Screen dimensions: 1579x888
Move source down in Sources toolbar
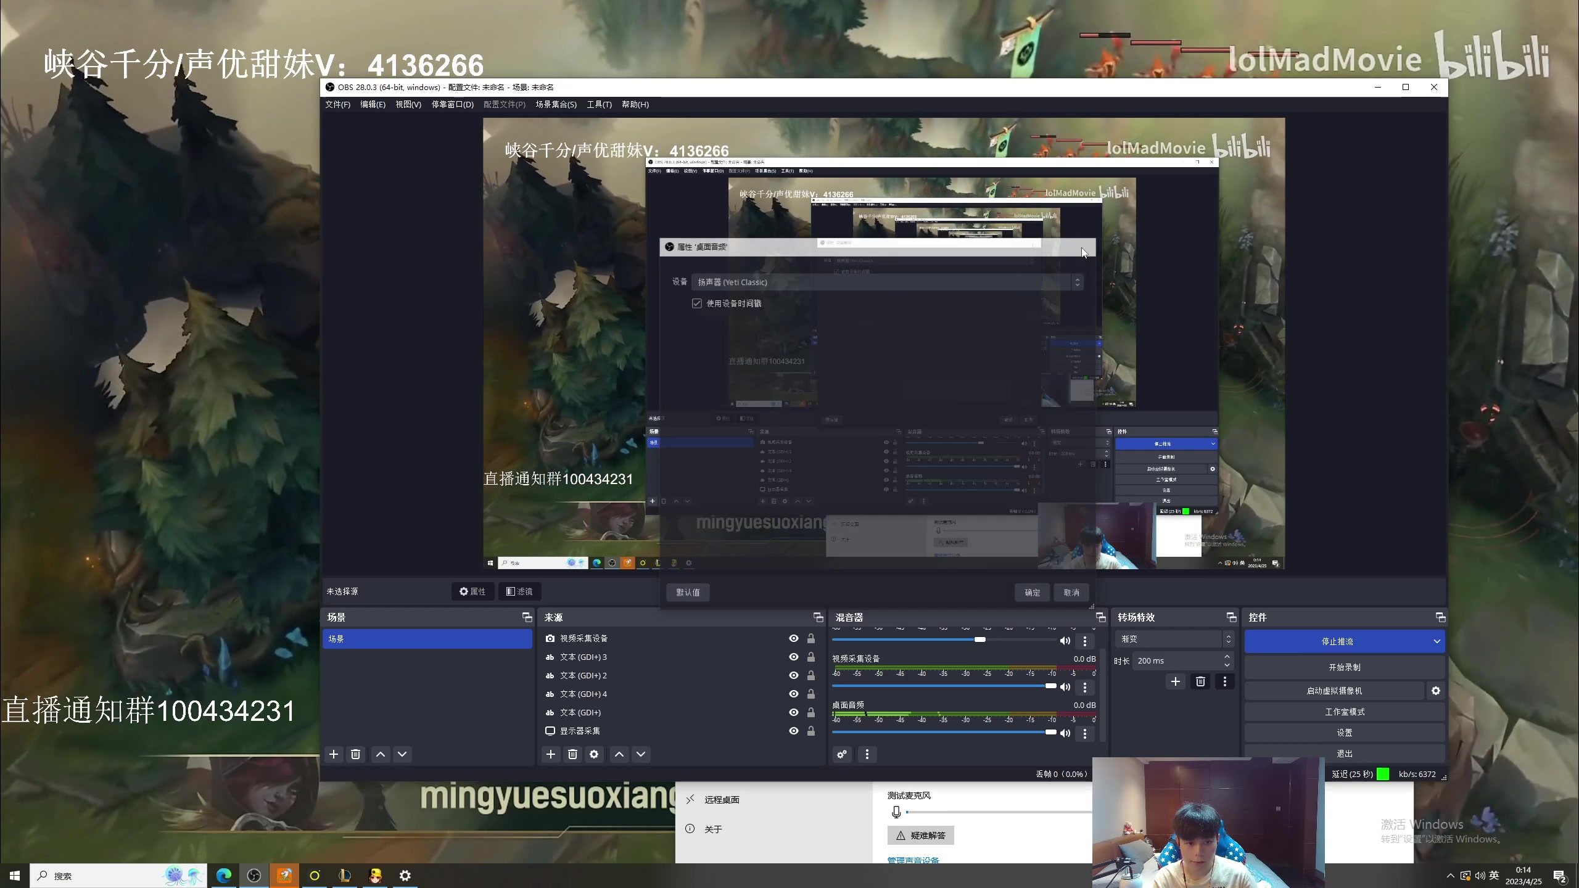pos(641,754)
